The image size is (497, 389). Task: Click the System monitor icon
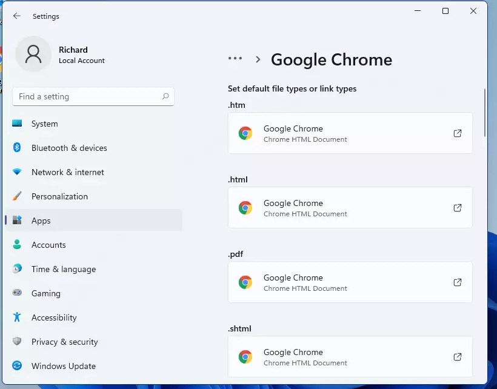click(17, 123)
